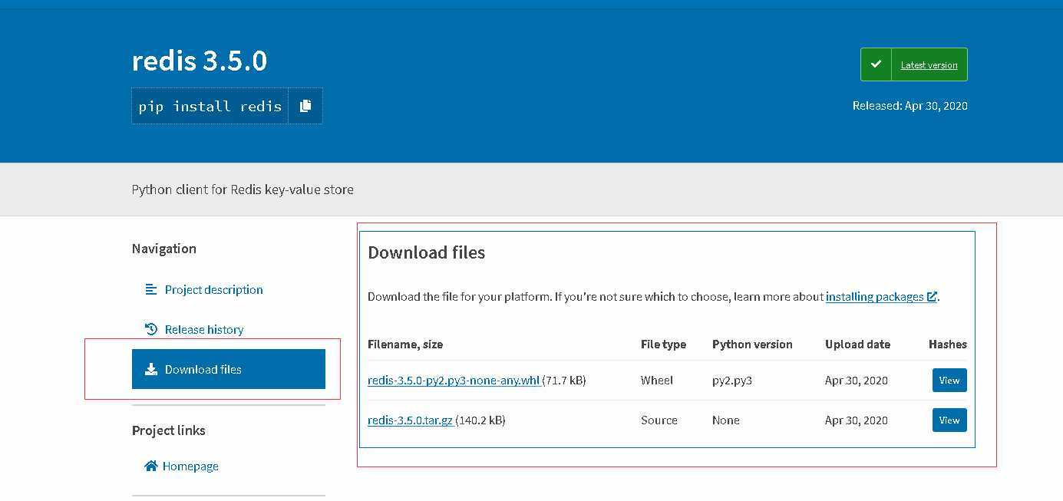Click the Wheel file type cell
The image size is (1063, 501).
pyautogui.click(x=657, y=380)
